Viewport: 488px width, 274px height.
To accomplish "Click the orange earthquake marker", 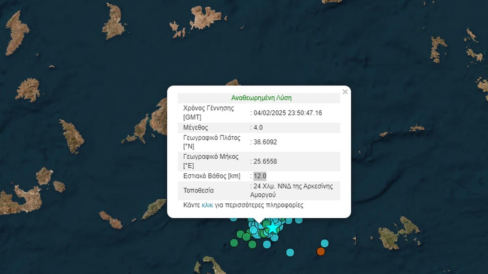I will click(x=321, y=252).
